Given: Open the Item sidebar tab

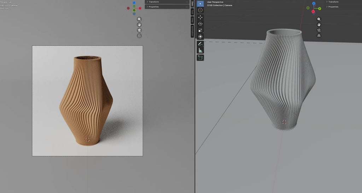Looking at the screenshot, I should point(192,4).
